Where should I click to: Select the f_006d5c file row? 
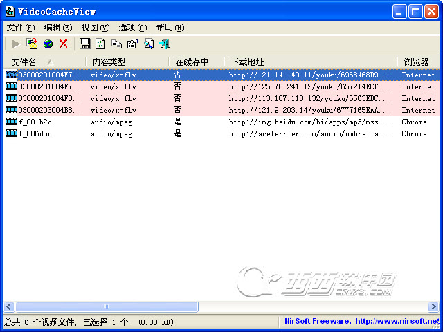(x=221, y=133)
